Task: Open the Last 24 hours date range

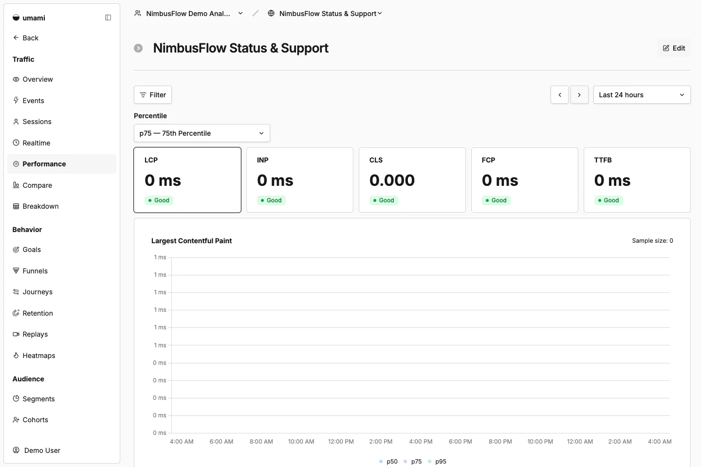Action: coord(642,95)
